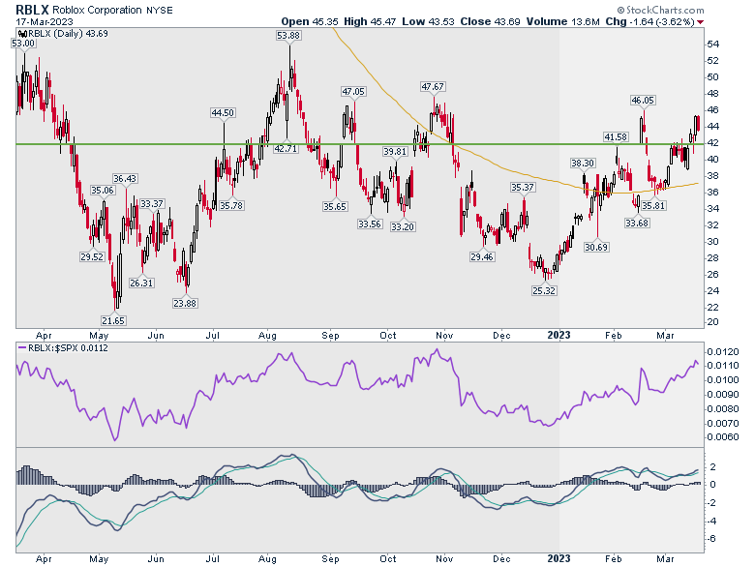Click the 0.0060 value on ratio scale
The width and height of the screenshot is (755, 567).
(723, 437)
